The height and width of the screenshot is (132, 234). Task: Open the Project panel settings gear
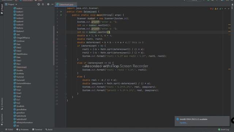[48, 4]
